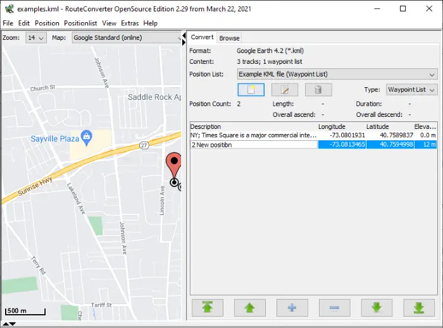
Task: Add new position with blue plus button
Action: click(x=292, y=308)
